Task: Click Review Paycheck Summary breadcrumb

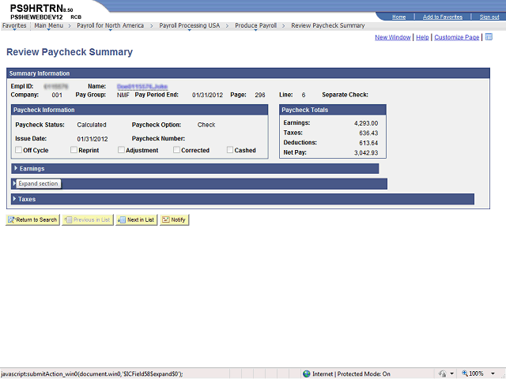Action: click(x=328, y=25)
